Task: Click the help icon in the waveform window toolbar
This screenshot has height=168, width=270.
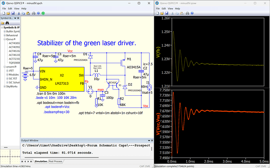Action: [192, 13]
